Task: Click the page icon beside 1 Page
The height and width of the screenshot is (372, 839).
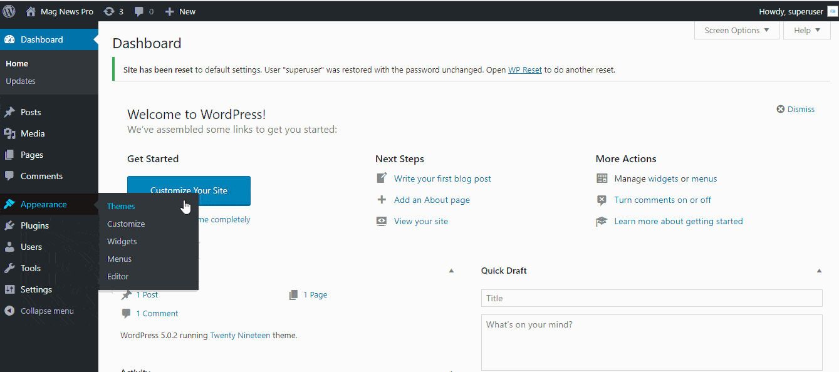Action: 293,294
